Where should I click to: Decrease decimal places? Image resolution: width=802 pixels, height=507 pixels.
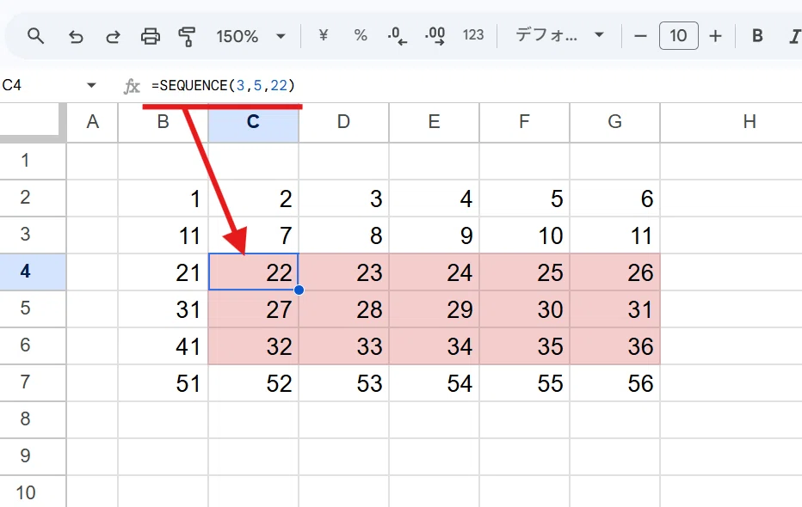(398, 36)
